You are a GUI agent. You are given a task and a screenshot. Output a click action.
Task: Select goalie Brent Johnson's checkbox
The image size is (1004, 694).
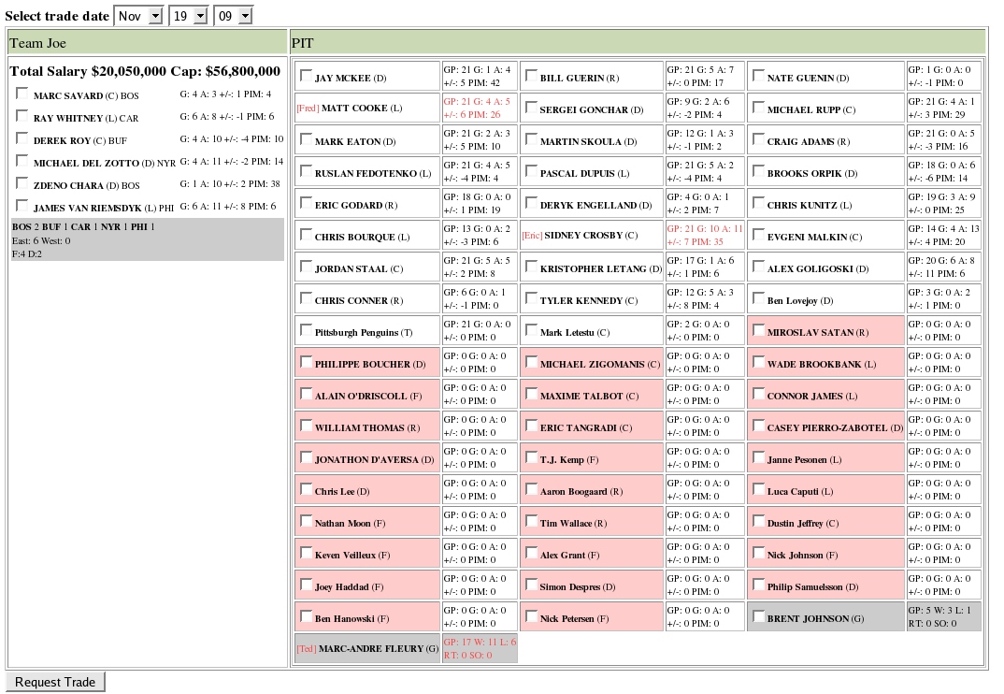pos(758,616)
